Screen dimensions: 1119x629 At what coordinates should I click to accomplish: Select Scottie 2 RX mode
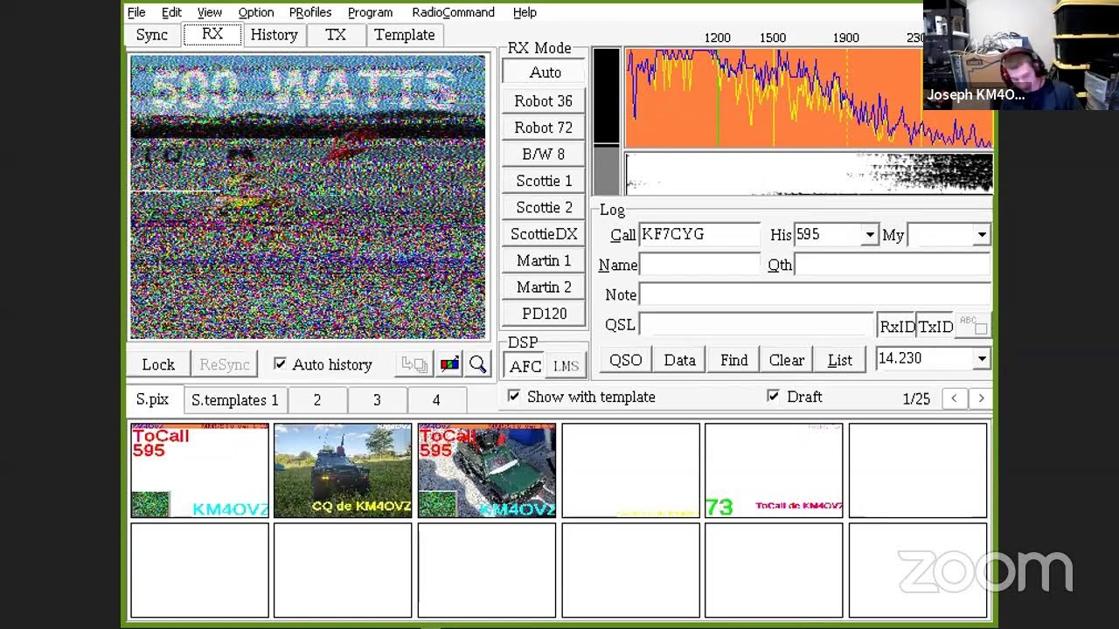[544, 207]
